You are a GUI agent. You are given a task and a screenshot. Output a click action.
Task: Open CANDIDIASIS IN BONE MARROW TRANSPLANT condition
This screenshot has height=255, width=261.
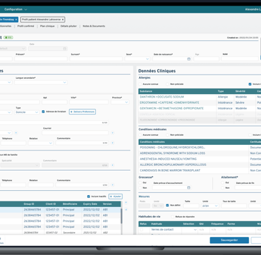(170, 171)
